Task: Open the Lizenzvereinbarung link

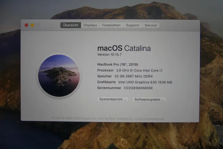Action: pyautogui.click(x=150, y=119)
